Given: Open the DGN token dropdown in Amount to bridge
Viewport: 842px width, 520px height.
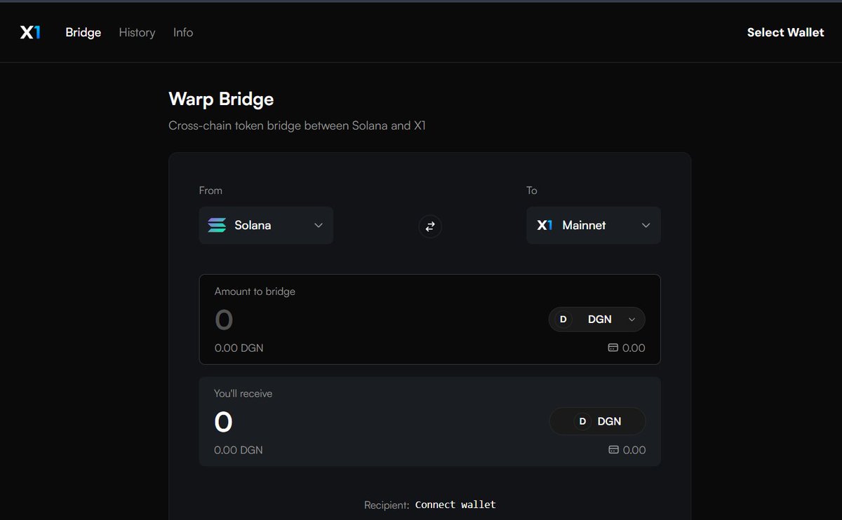Looking at the screenshot, I should 596,319.
